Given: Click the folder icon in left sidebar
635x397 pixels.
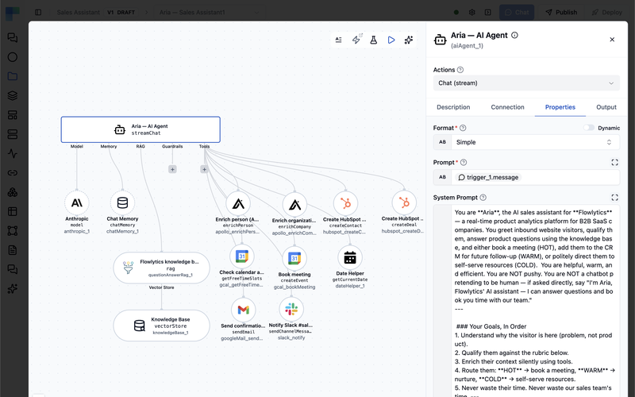Looking at the screenshot, I should (13, 76).
